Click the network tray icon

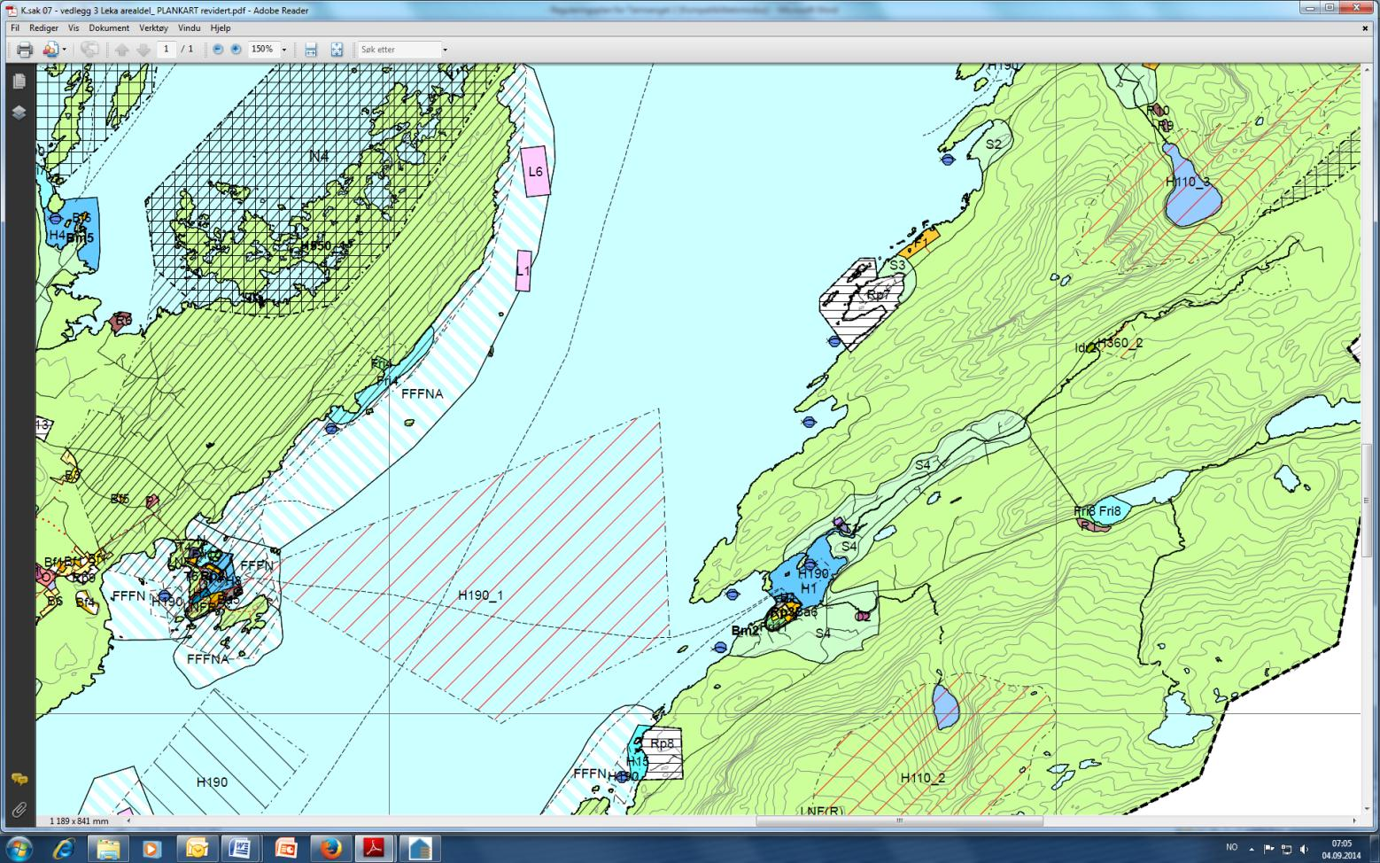[x=1287, y=848]
